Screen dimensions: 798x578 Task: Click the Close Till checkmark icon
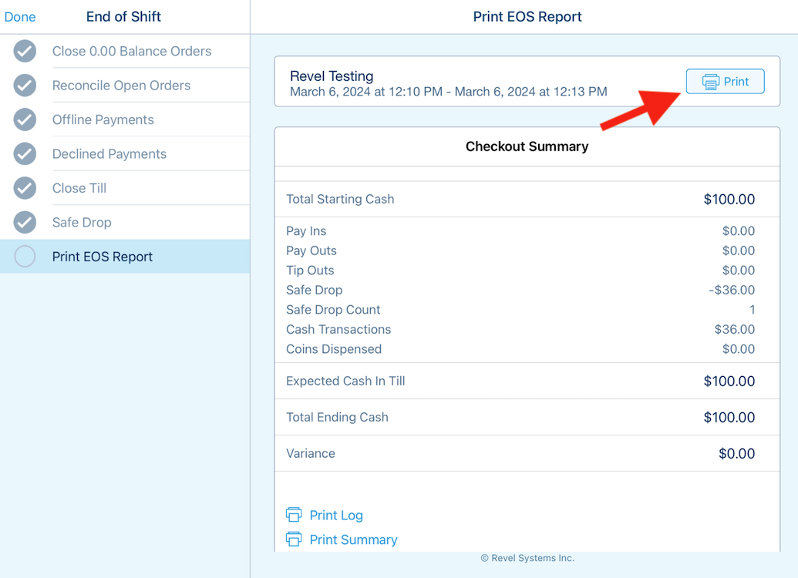pos(25,188)
